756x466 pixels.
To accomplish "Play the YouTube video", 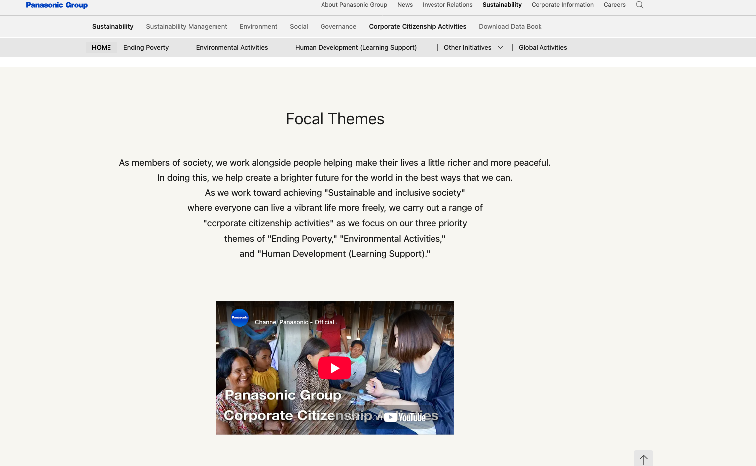I will click(x=334, y=368).
